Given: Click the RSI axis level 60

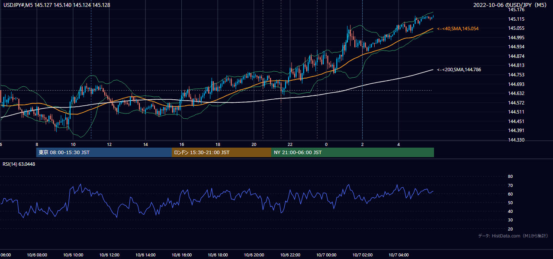Looking at the screenshot, I should (x=510, y=194).
